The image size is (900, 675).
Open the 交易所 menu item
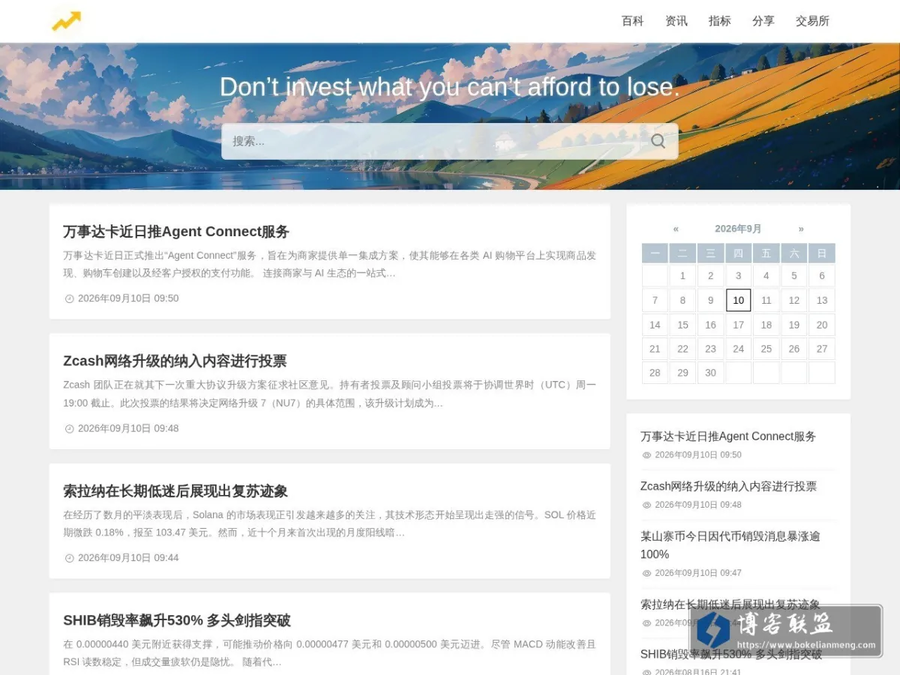[812, 21]
